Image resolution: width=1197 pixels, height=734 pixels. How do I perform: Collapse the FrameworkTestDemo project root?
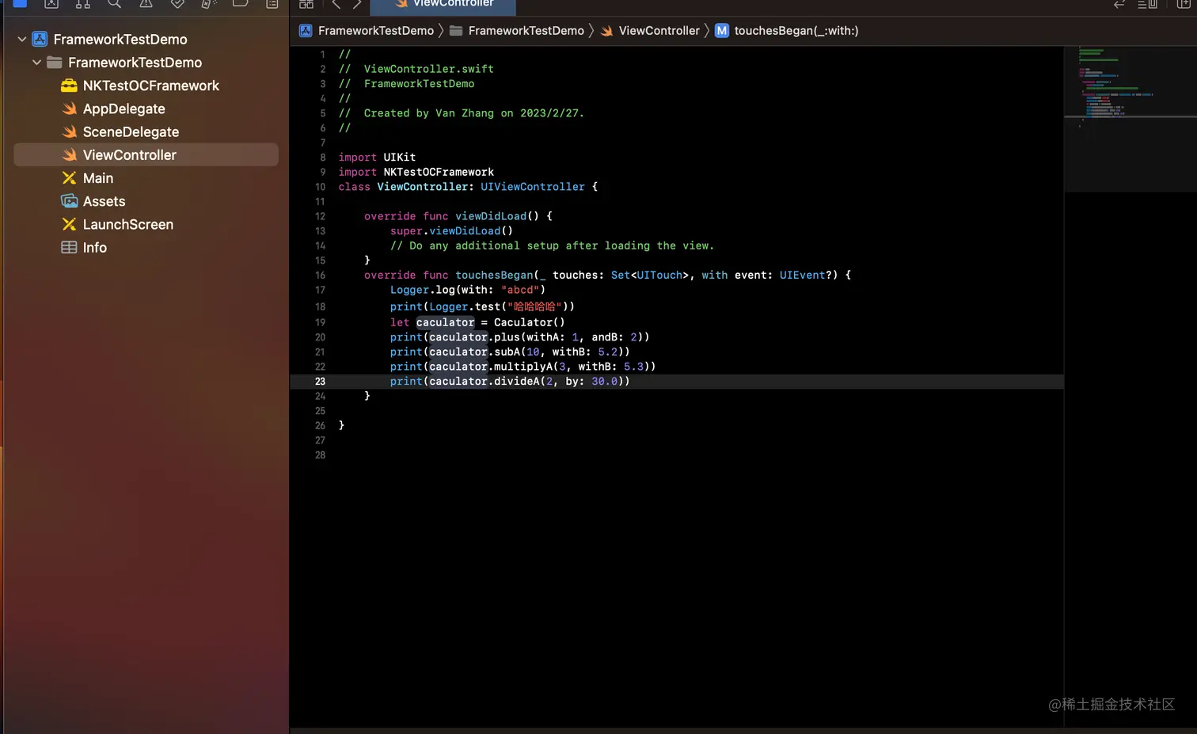pyautogui.click(x=22, y=39)
